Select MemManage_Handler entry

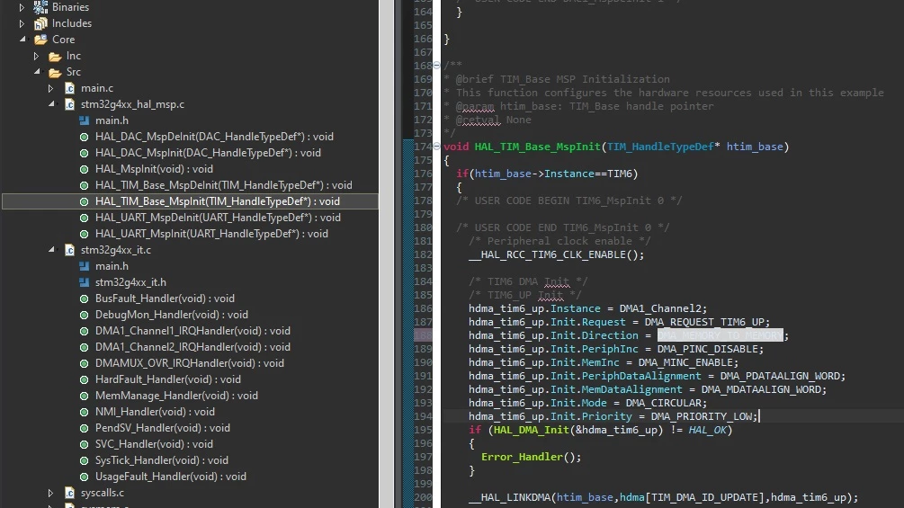pyautogui.click(x=176, y=396)
